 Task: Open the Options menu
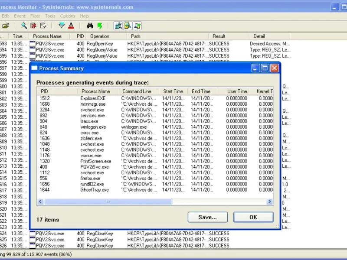tap(68, 16)
